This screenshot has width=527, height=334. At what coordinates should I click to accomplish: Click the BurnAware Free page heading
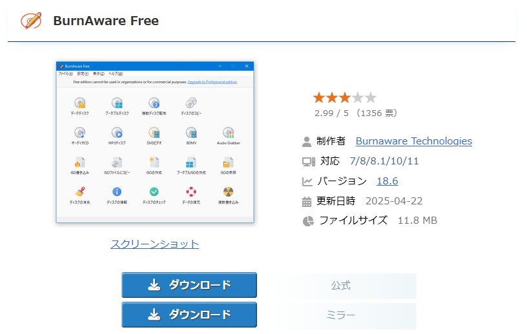106,21
